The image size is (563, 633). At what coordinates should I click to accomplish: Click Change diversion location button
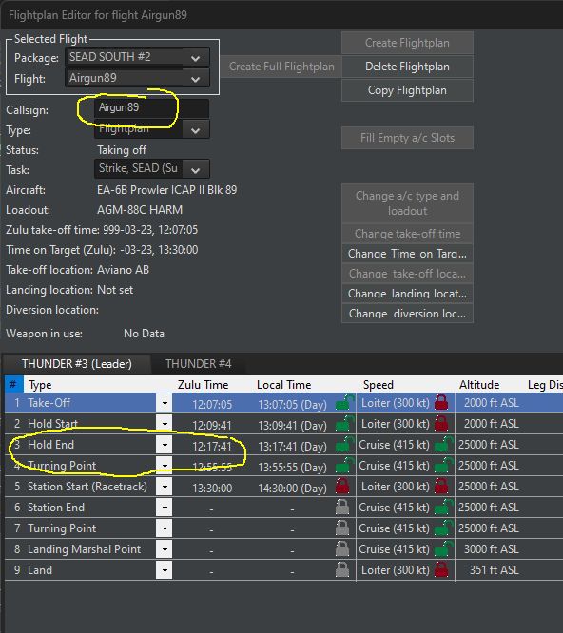click(407, 314)
